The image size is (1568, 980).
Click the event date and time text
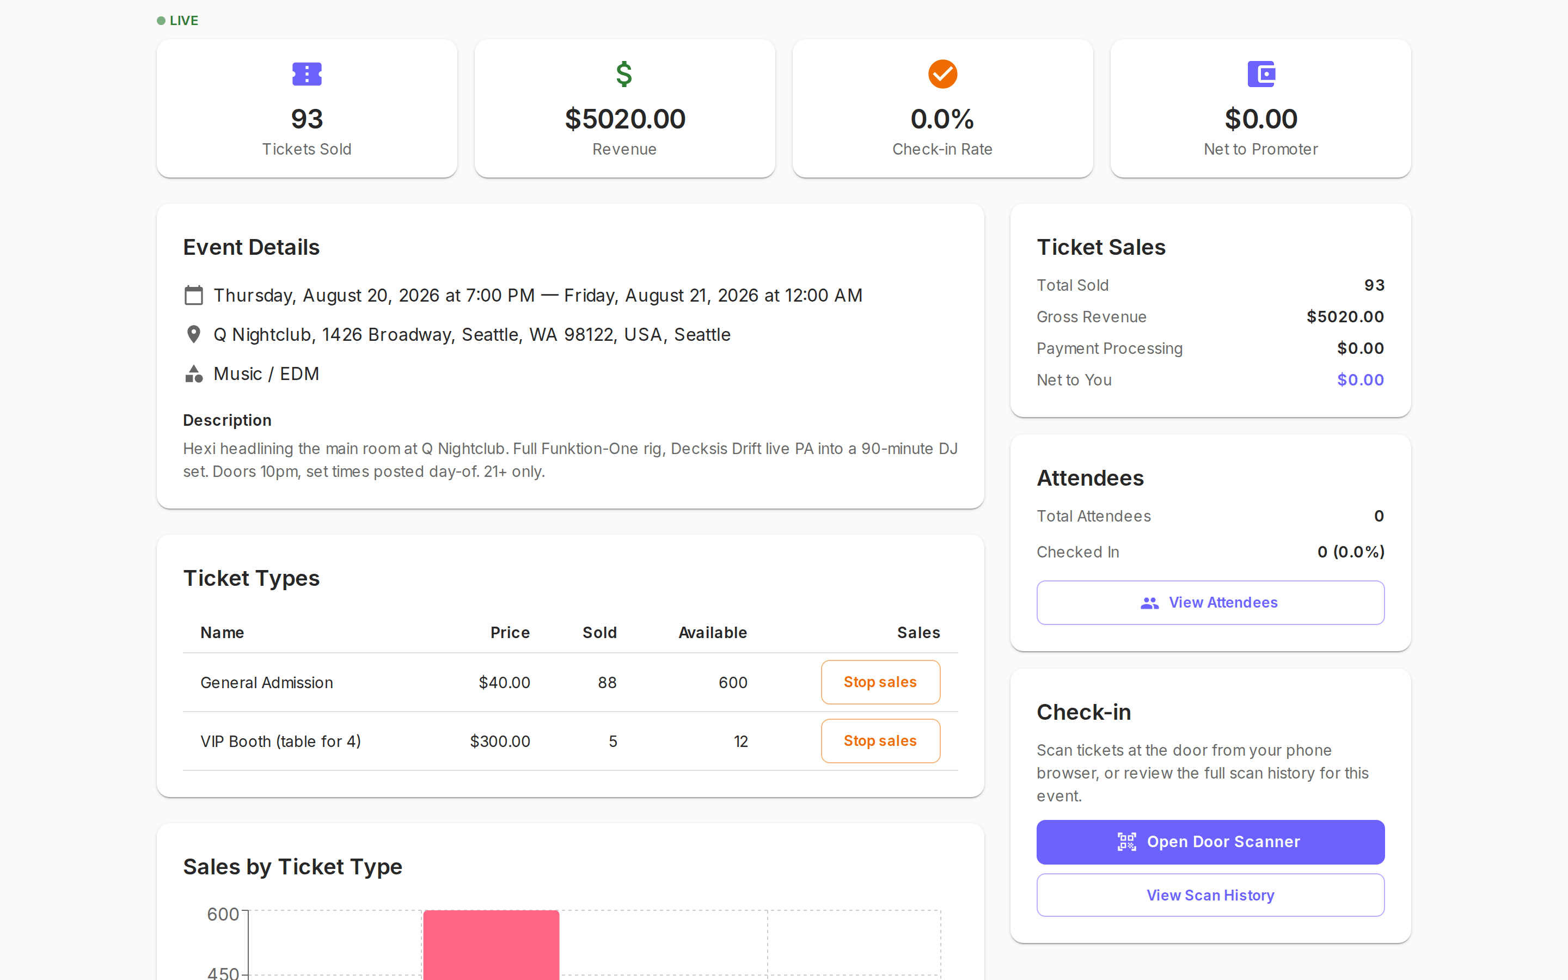[x=538, y=296]
